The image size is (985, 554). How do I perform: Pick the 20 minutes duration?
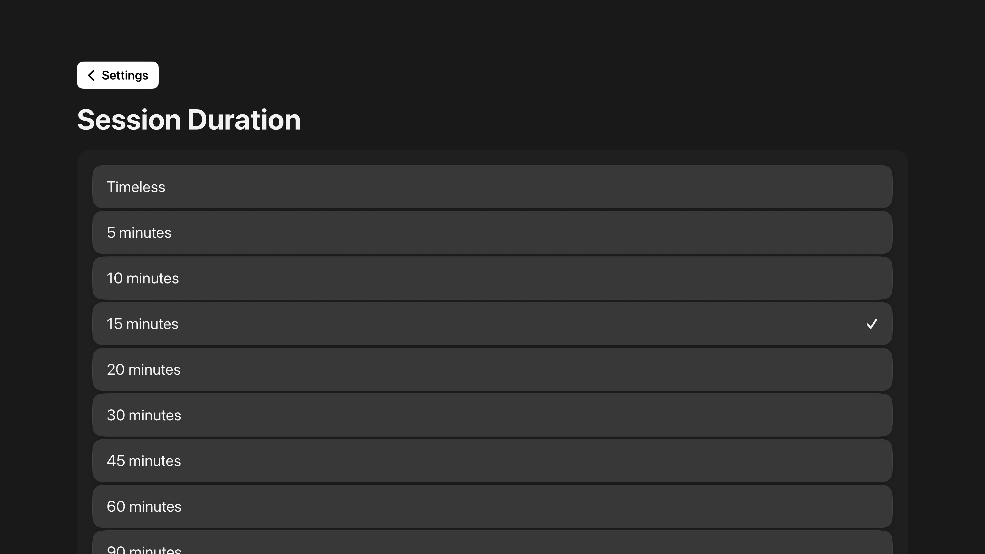(492, 369)
